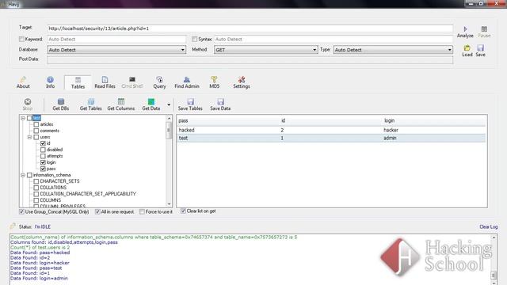Click the 'hacker' login cell

(x=391, y=130)
